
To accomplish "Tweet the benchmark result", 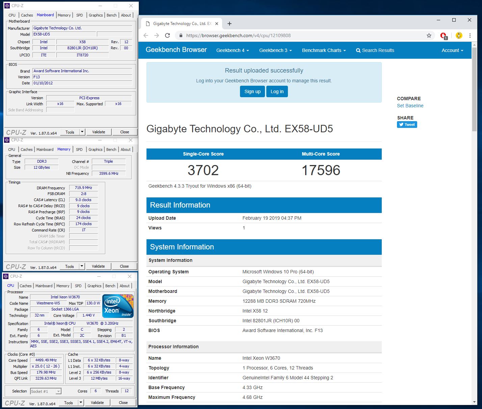I will pyautogui.click(x=407, y=125).
